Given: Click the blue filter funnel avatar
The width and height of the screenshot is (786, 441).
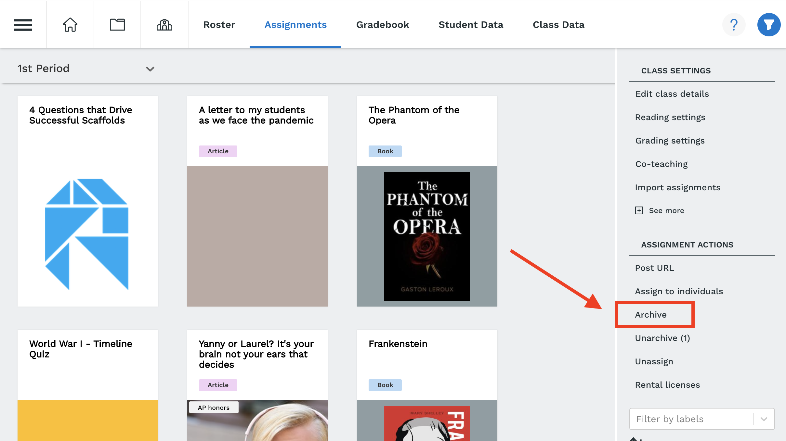Looking at the screenshot, I should pos(769,25).
